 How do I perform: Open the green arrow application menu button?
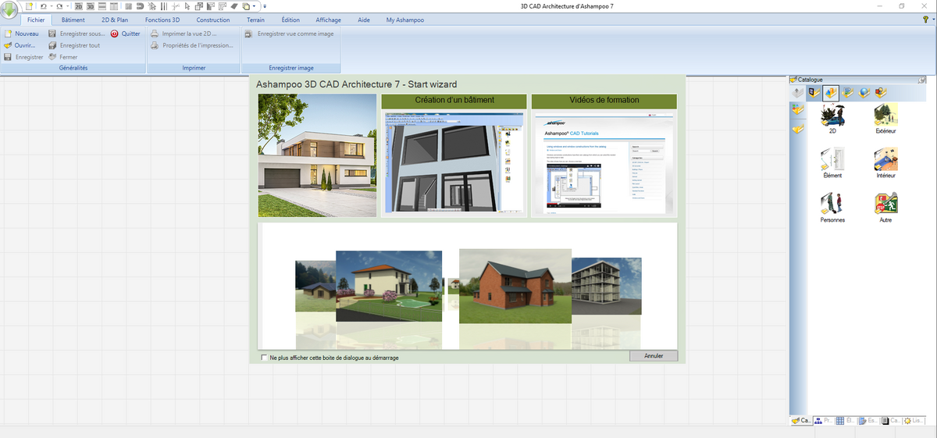[9, 10]
